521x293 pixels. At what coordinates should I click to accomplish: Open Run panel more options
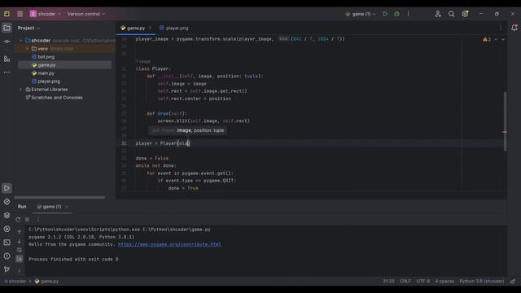pos(38,220)
